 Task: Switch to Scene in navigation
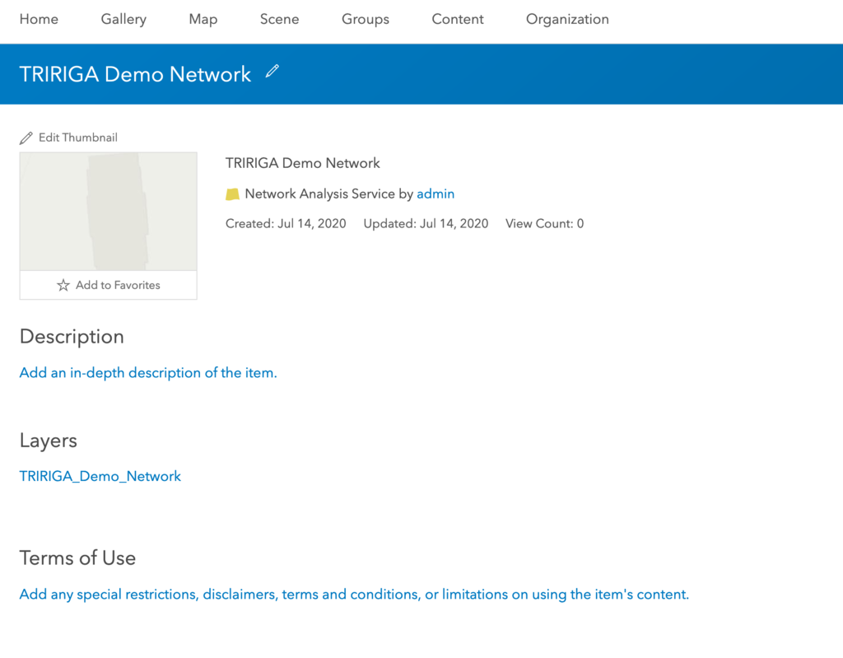coord(280,20)
